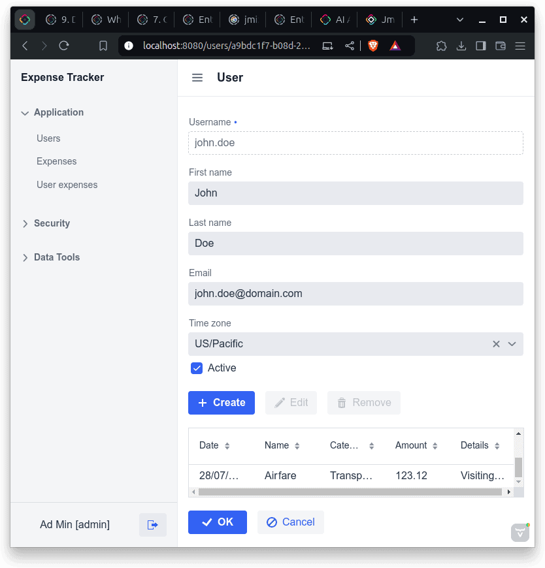
Task: Sort the table by Amount column
Action: 436,446
